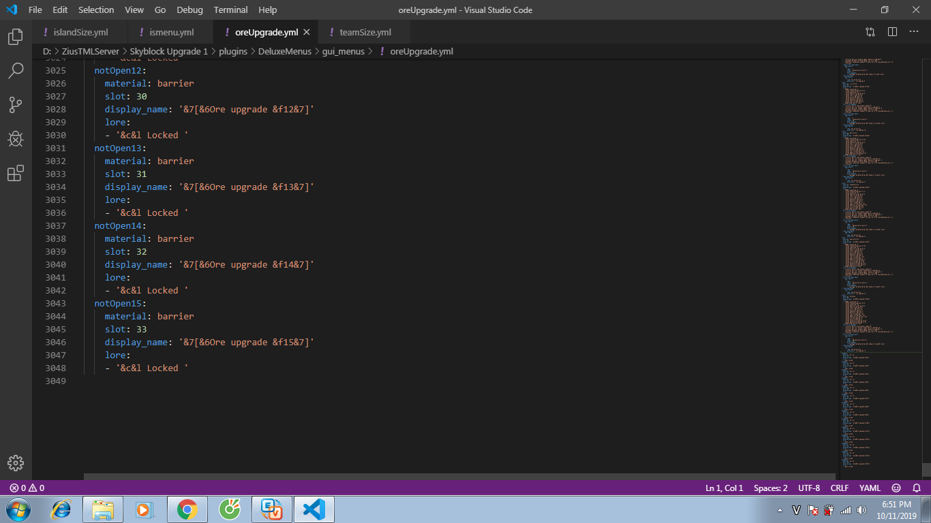This screenshot has height=523, width=931.
Task: Open the Debug view bug icon
Action: click(x=15, y=139)
